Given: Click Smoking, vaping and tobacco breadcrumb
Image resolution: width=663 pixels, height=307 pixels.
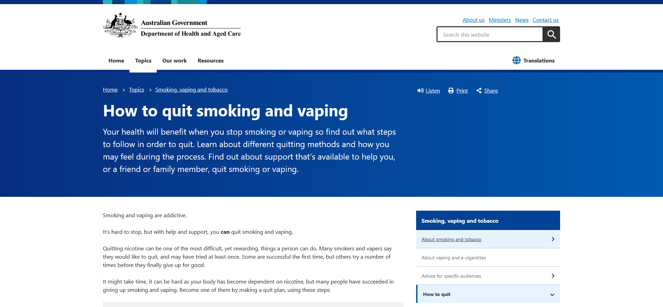Looking at the screenshot, I should [191, 90].
